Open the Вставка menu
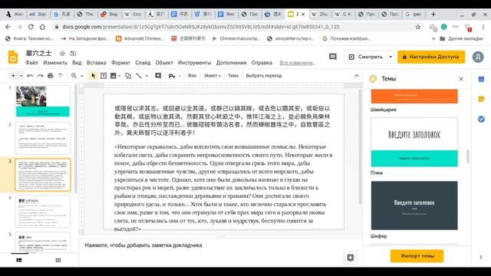The width and height of the screenshot is (491, 276). [97, 63]
